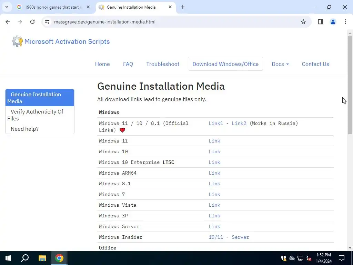
Task: Open the taskbar clock and date
Action: [323, 258]
